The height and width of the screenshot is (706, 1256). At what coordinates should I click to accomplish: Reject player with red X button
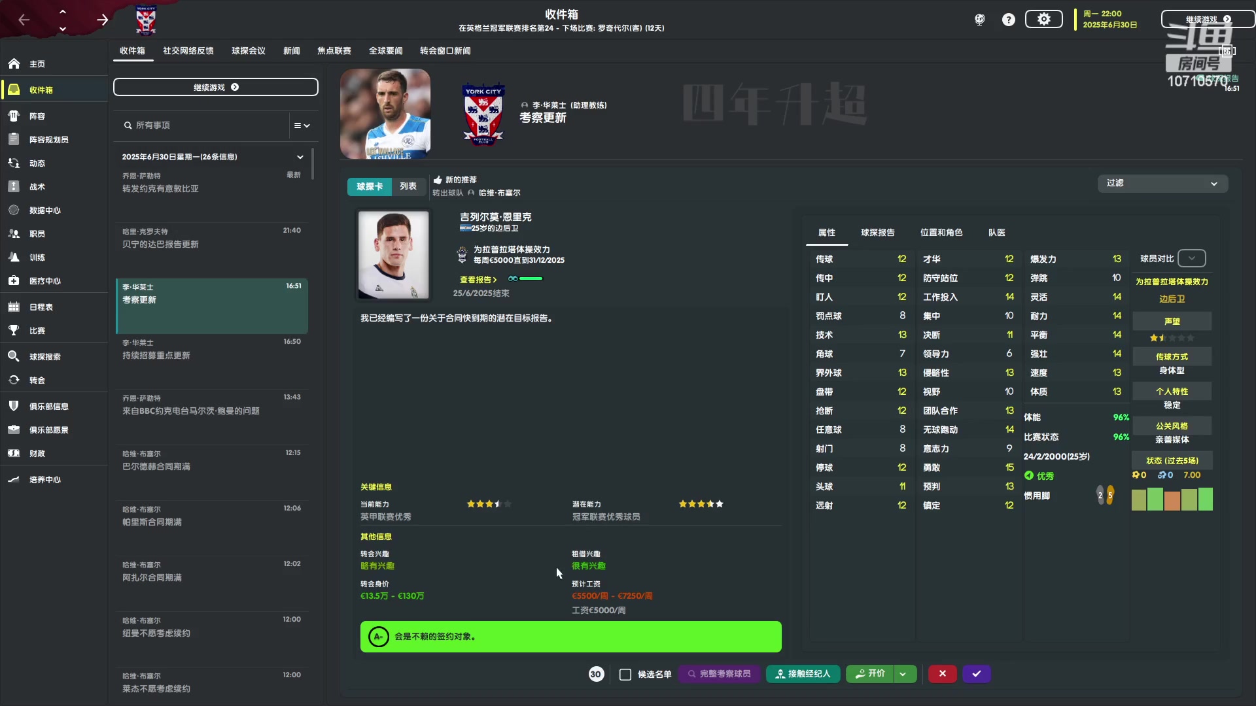click(x=942, y=674)
